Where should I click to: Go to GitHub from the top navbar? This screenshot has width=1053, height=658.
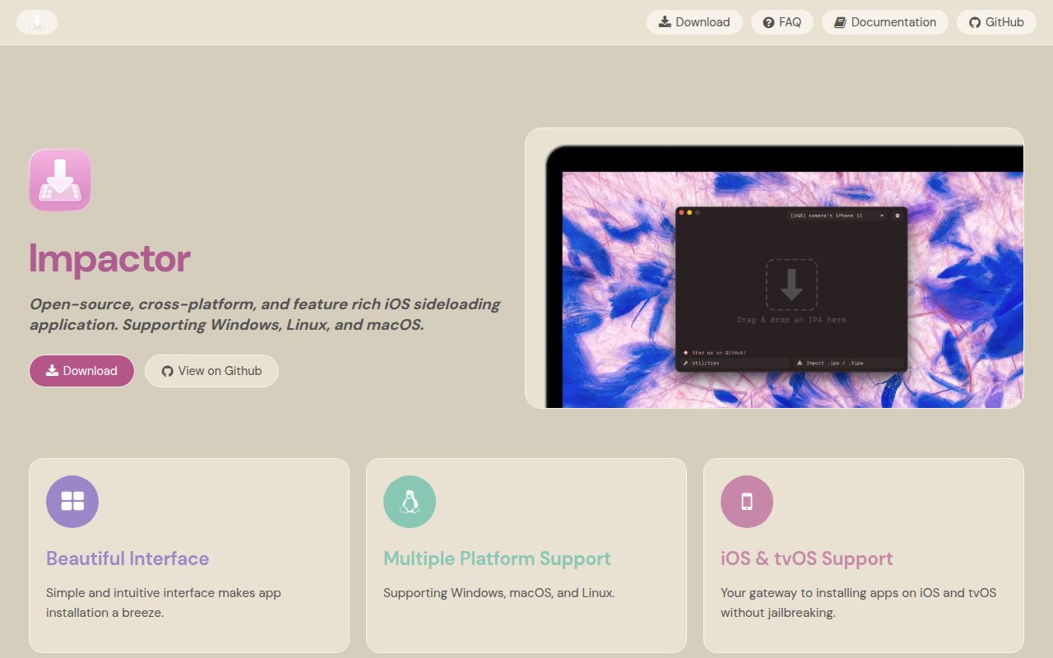pyautogui.click(x=996, y=22)
